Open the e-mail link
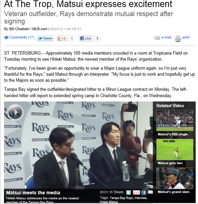The width and height of the screenshot is (198, 204). click(166, 37)
